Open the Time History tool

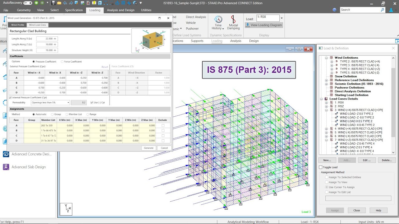[218, 23]
